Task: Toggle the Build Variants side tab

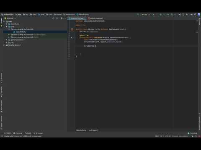Action: click(x=1, y=106)
